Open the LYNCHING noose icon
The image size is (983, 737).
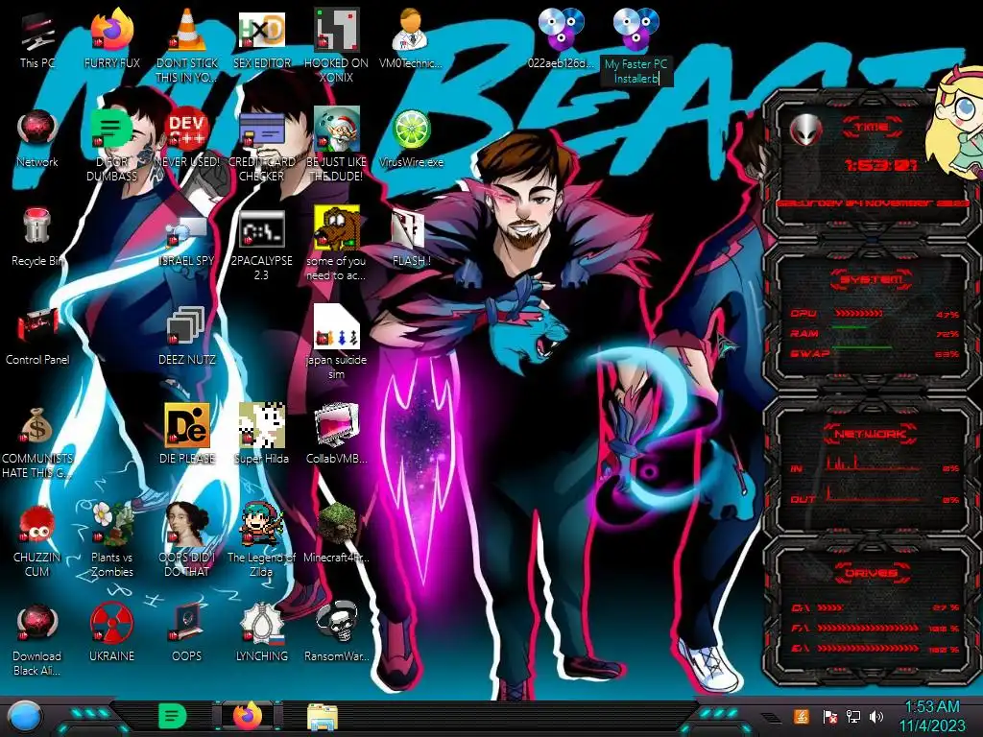pyautogui.click(x=261, y=633)
